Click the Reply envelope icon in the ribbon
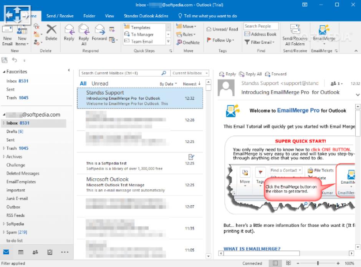The image size is (361, 267). click(69, 30)
